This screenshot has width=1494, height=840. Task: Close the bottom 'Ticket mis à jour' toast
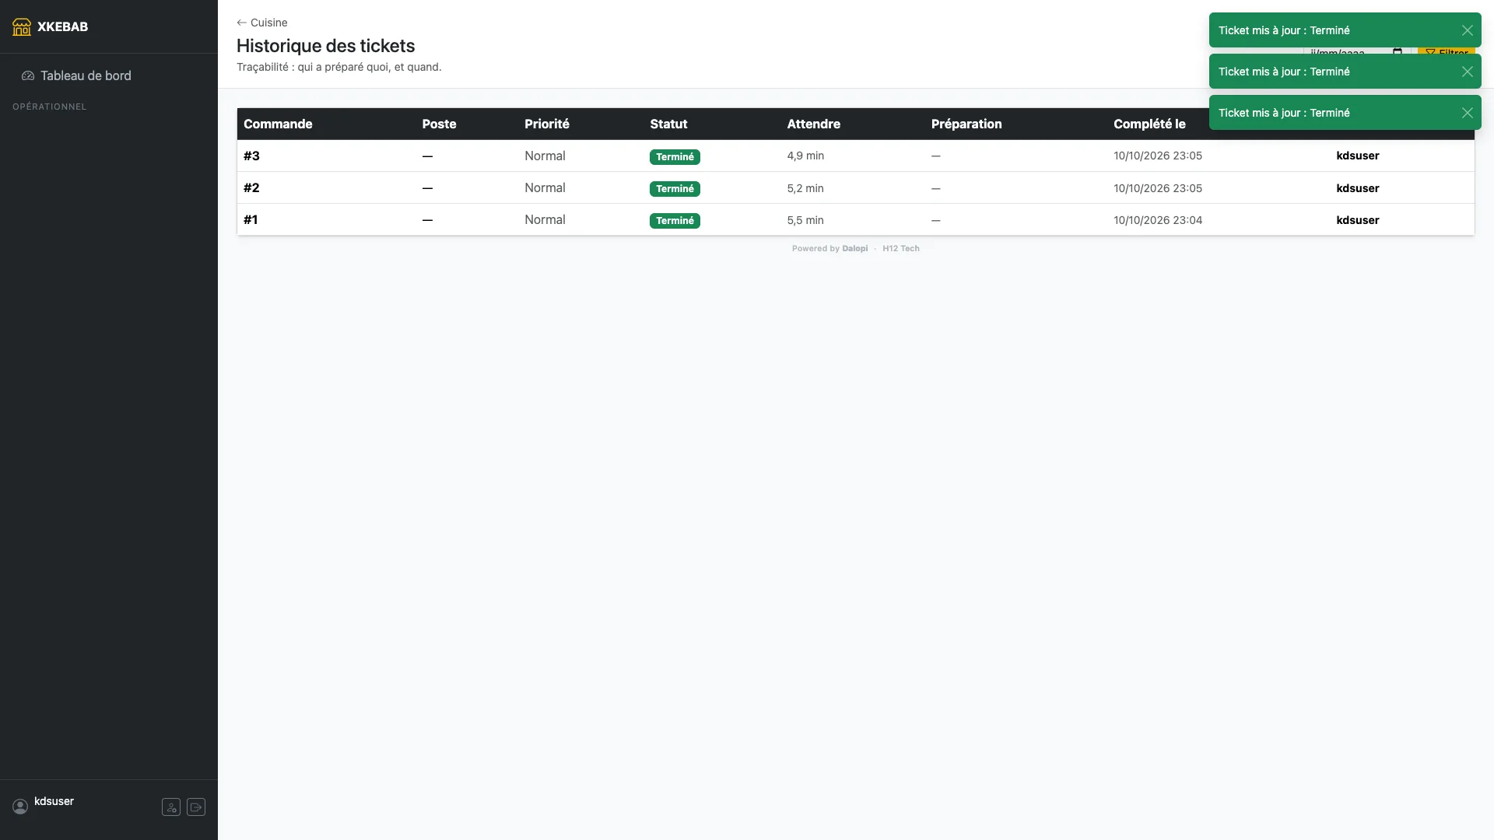(1467, 113)
